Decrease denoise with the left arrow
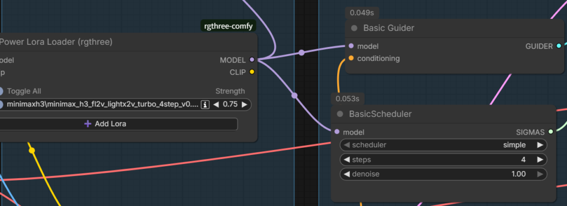 tap(347, 174)
